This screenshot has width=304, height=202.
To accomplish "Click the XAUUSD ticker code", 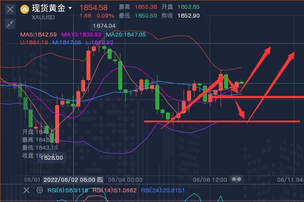I will point(44,18).
